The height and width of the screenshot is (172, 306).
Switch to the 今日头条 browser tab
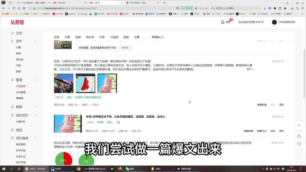click(70, 3)
